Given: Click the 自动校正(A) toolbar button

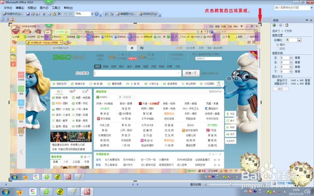Looking at the screenshot, I should (148, 14).
